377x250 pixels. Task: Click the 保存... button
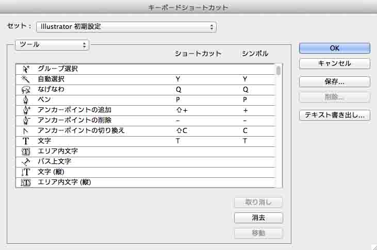[x=334, y=81]
